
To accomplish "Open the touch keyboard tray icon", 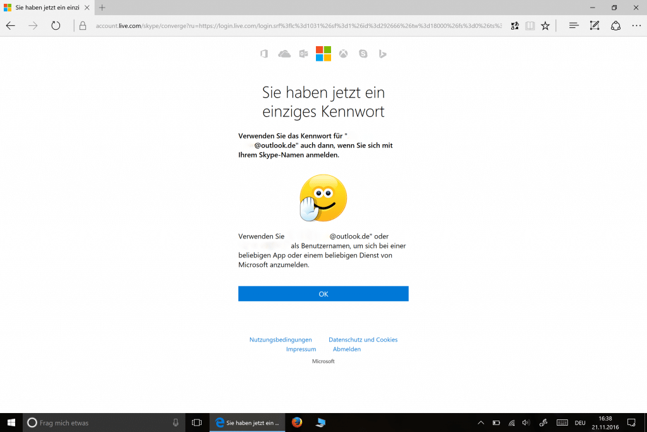I will [x=562, y=423].
